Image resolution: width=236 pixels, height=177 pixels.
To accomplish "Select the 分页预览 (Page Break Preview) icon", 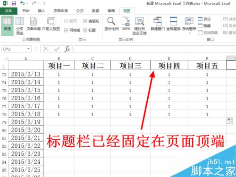I will pyautogui.click(x=20, y=26).
